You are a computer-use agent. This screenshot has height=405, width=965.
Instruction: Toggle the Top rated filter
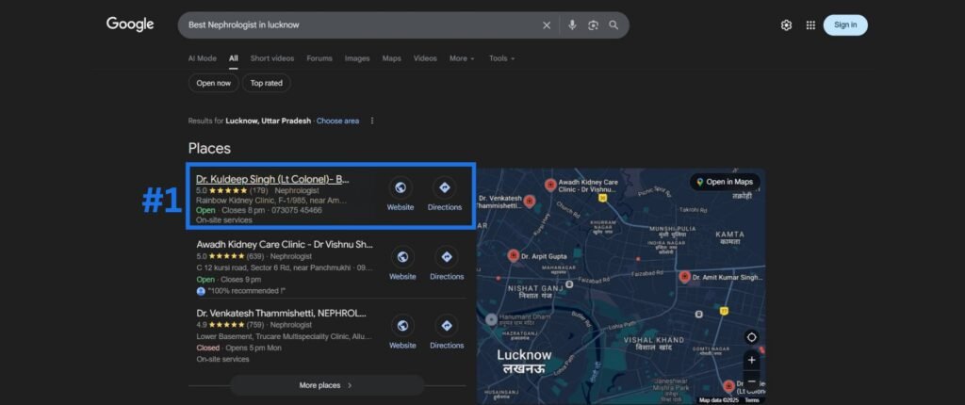pyautogui.click(x=266, y=83)
